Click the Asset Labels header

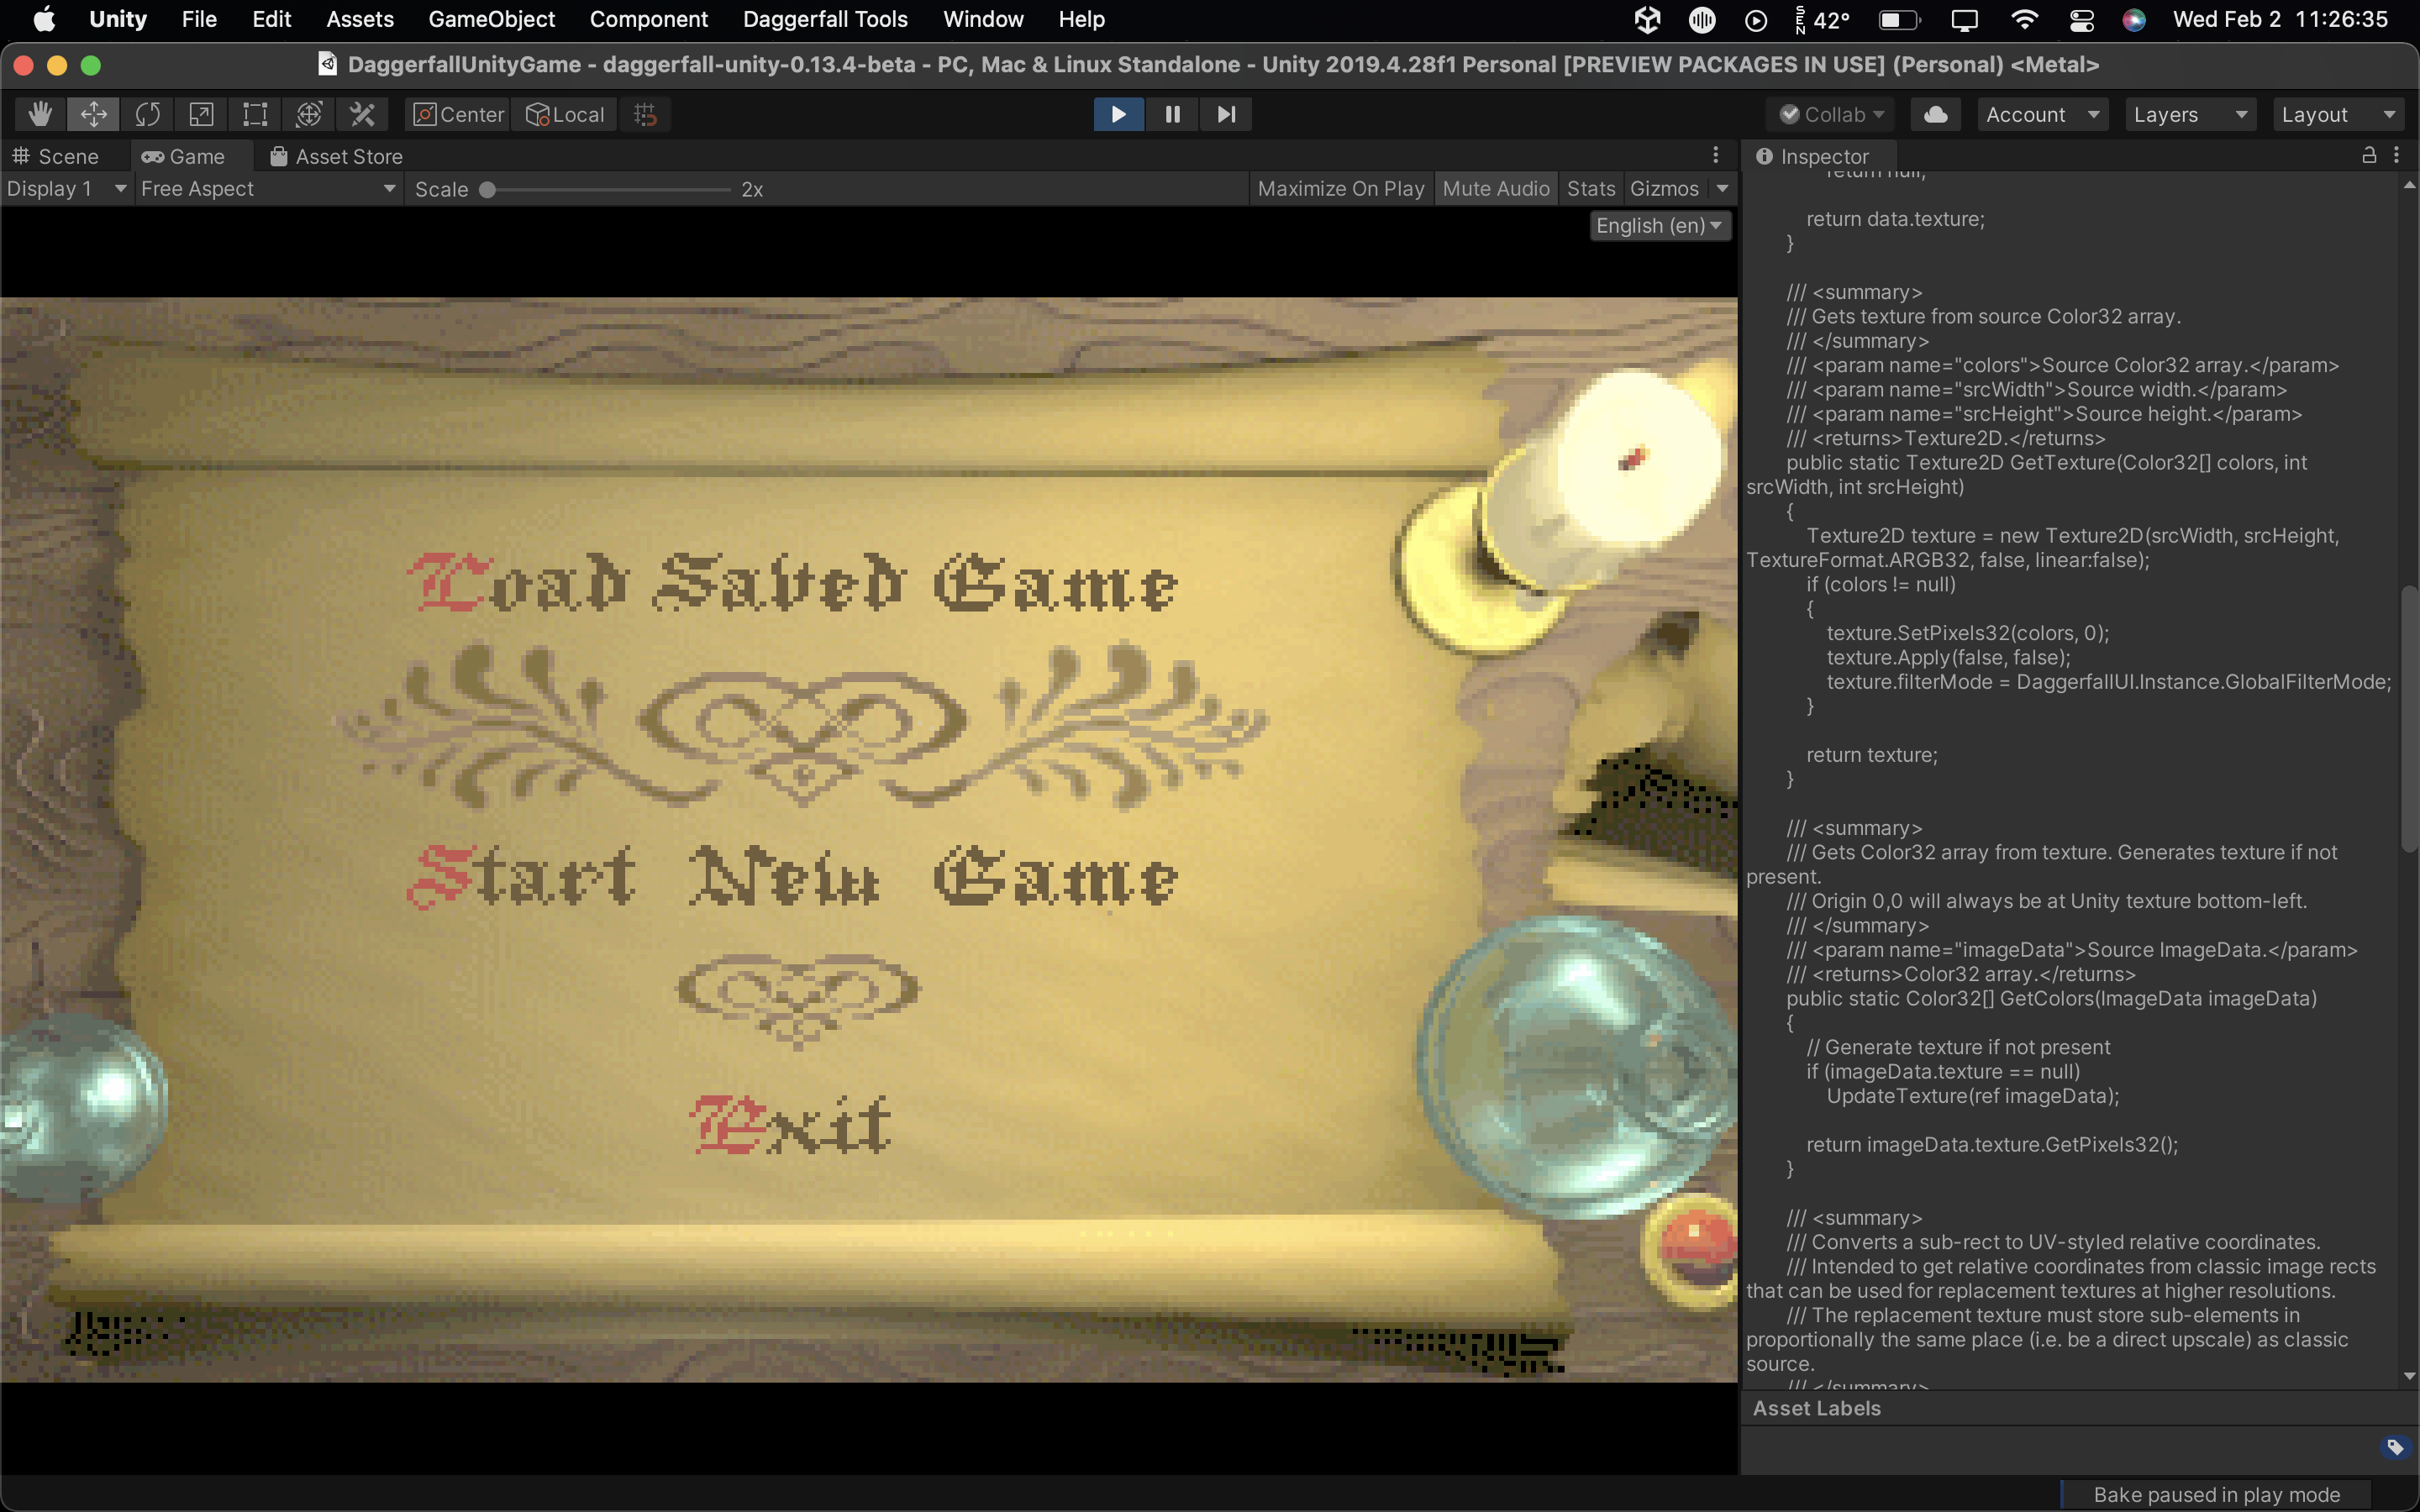[x=1816, y=1407]
